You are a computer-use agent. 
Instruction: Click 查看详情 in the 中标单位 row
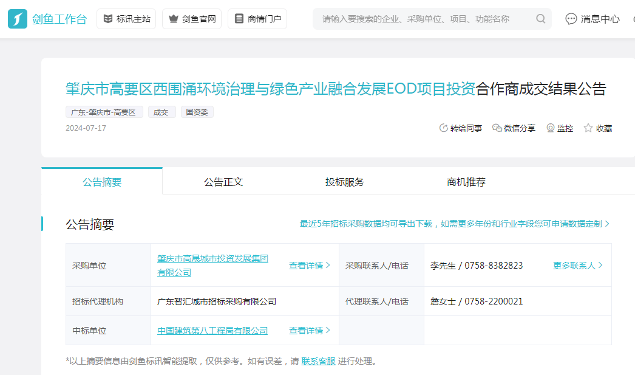click(x=310, y=331)
